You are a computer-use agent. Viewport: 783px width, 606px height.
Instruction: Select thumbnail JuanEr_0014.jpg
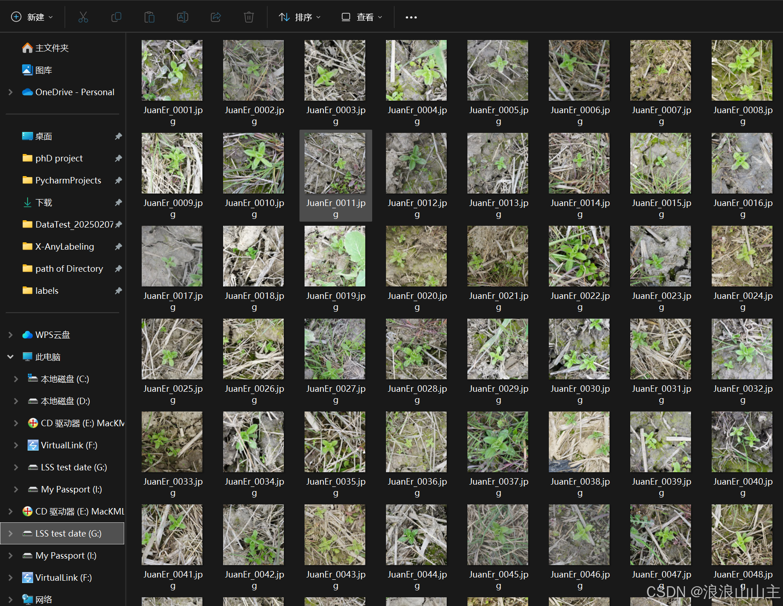pos(579,163)
